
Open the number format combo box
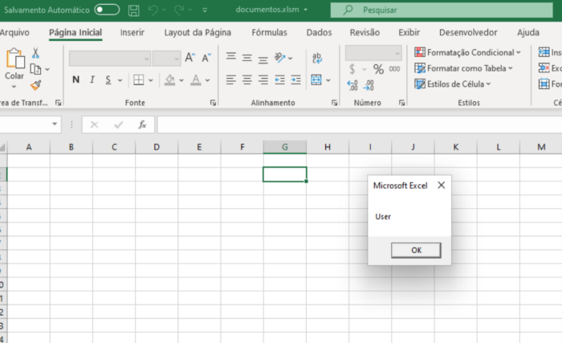click(373, 53)
